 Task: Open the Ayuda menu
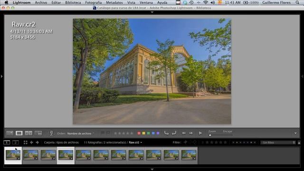162,2
